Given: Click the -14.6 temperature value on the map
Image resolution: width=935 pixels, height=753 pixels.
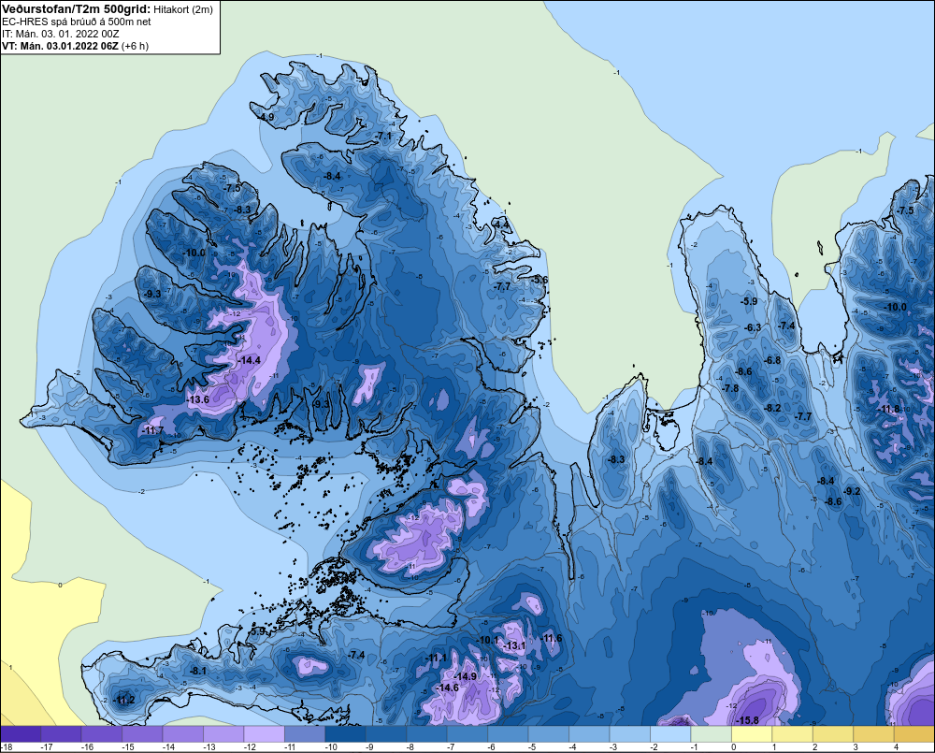Looking at the screenshot, I should (x=447, y=688).
